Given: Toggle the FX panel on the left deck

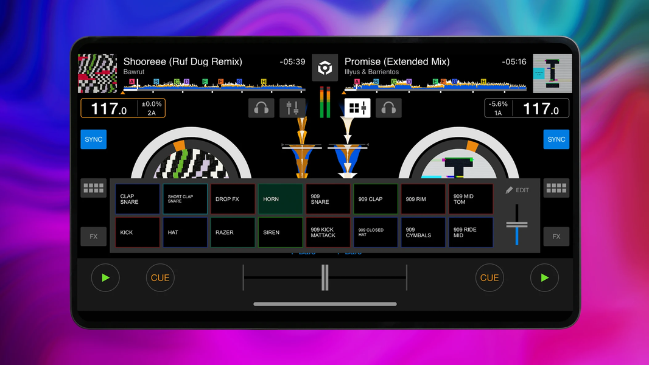Looking at the screenshot, I should click(93, 236).
